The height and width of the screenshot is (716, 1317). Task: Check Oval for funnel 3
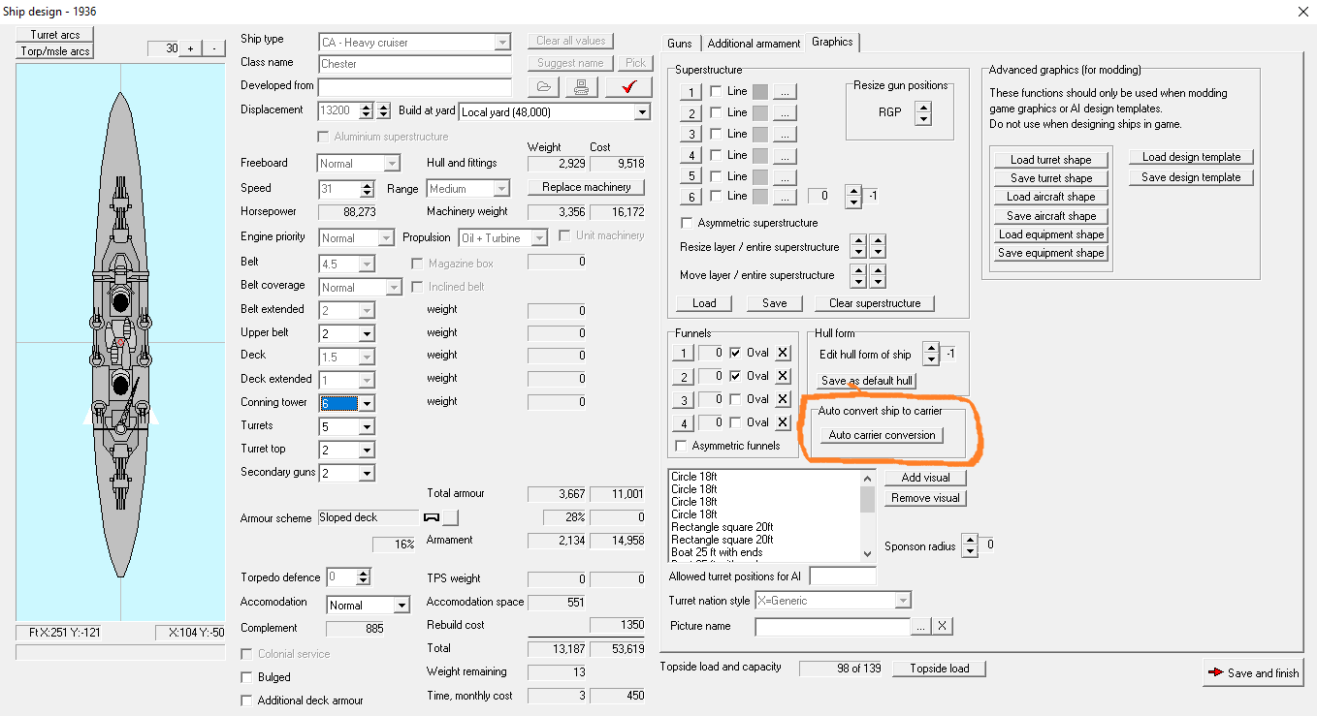tap(735, 399)
